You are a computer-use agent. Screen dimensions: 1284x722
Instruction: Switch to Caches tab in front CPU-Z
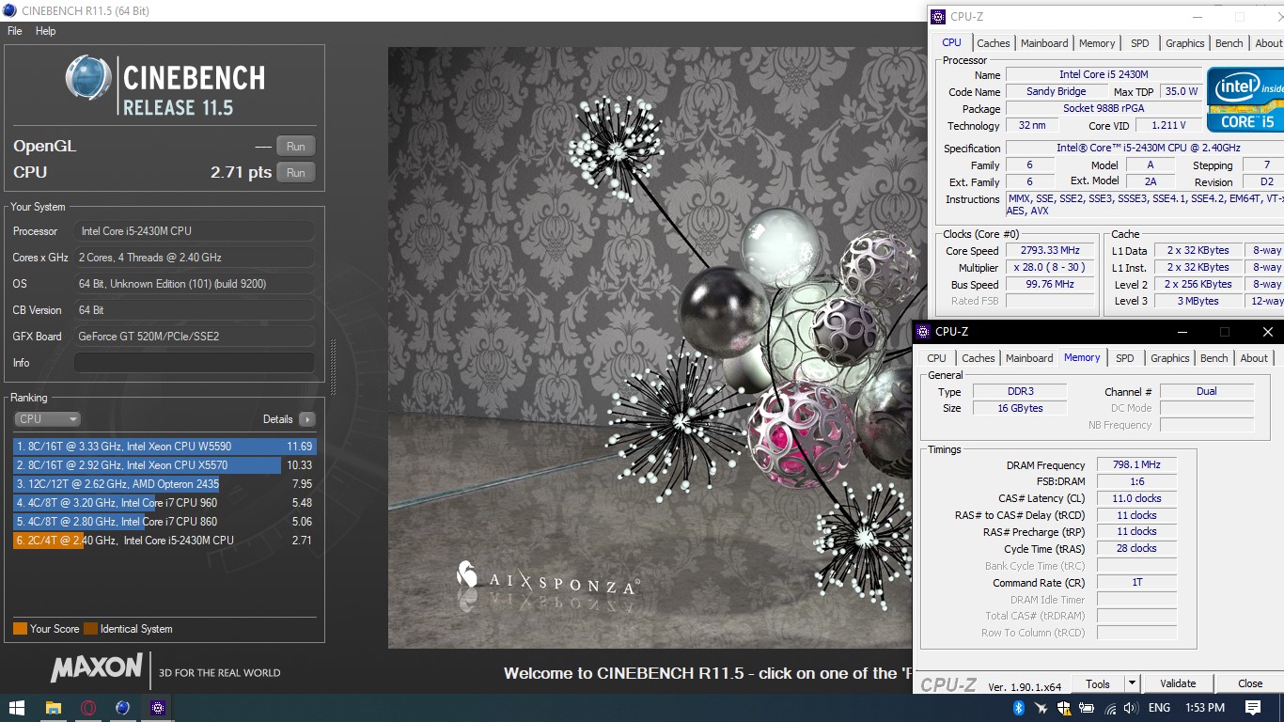tap(978, 358)
